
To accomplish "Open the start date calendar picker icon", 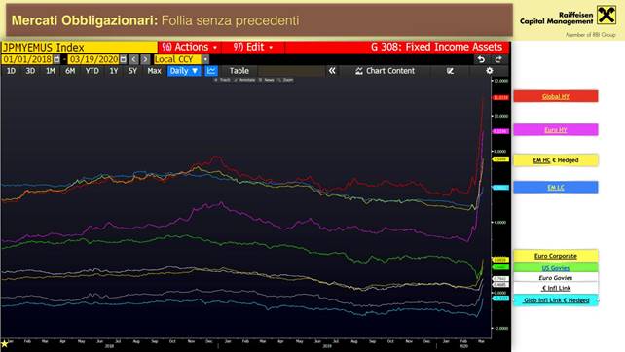I will point(57,59).
